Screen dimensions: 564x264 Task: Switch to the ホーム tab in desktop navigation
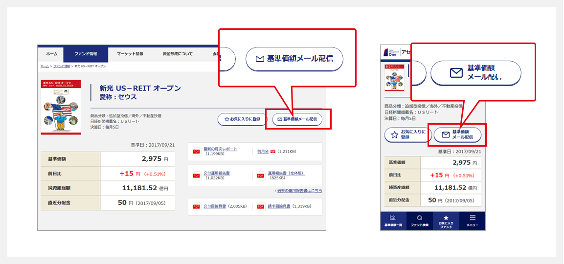(x=51, y=54)
